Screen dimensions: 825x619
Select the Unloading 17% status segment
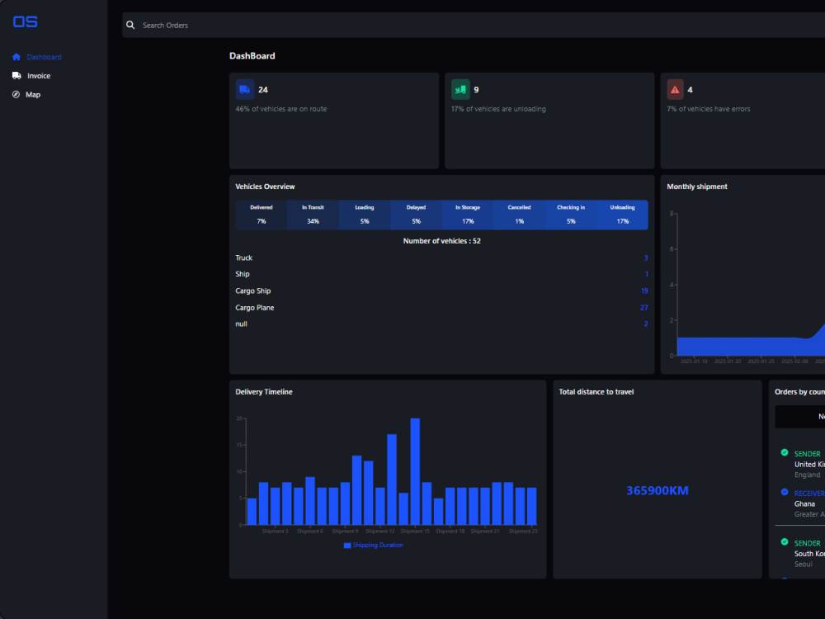[622, 215]
